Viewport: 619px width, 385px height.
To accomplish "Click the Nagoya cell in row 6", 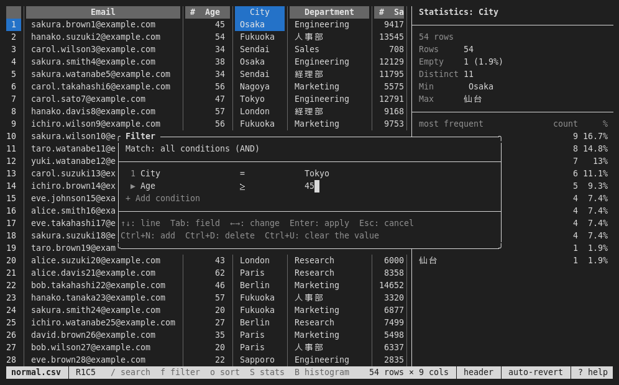I will 255,86.
